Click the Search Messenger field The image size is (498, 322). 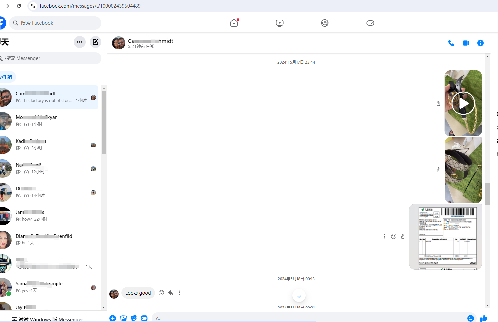coord(51,58)
